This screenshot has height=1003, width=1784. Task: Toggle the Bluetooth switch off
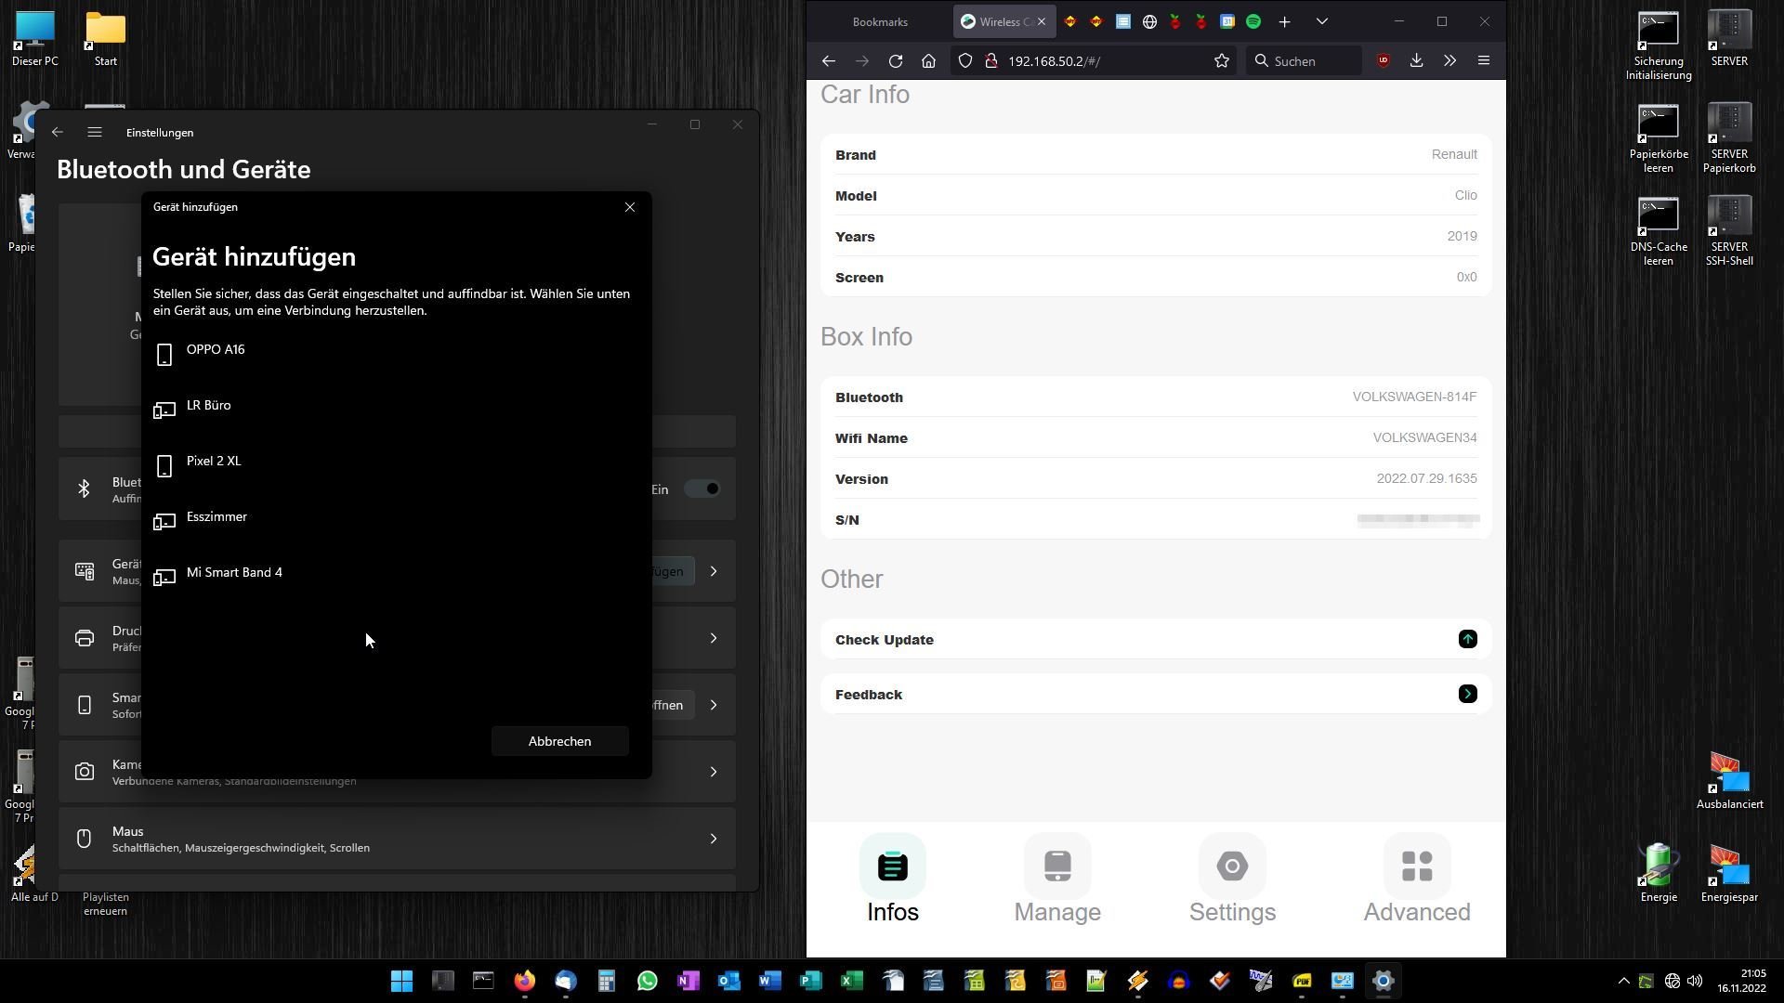click(702, 489)
